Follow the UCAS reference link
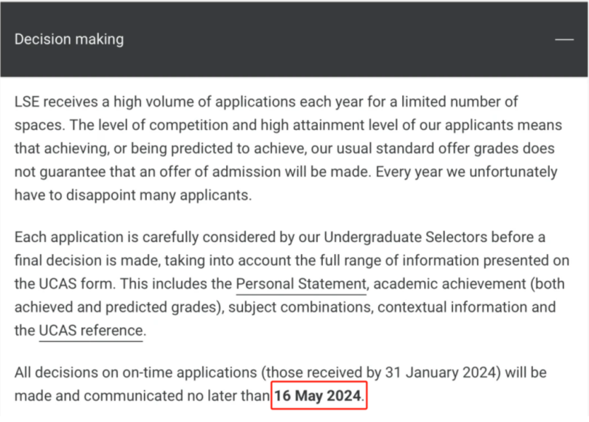This screenshot has height=422, width=589. [x=91, y=330]
